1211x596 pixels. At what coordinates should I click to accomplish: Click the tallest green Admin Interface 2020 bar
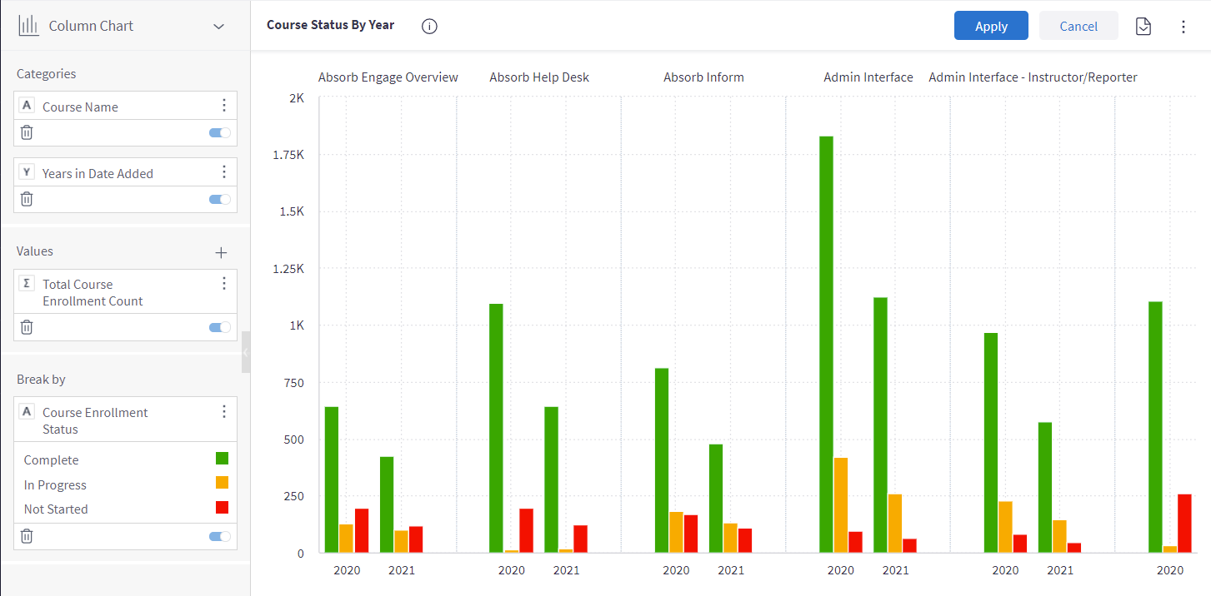(826, 344)
